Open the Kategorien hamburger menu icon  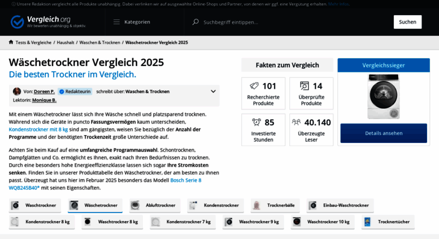116,22
